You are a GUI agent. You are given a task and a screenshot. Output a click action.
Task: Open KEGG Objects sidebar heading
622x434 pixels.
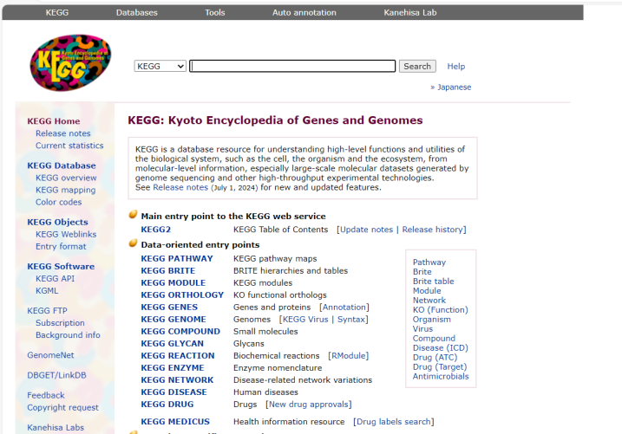click(x=57, y=222)
